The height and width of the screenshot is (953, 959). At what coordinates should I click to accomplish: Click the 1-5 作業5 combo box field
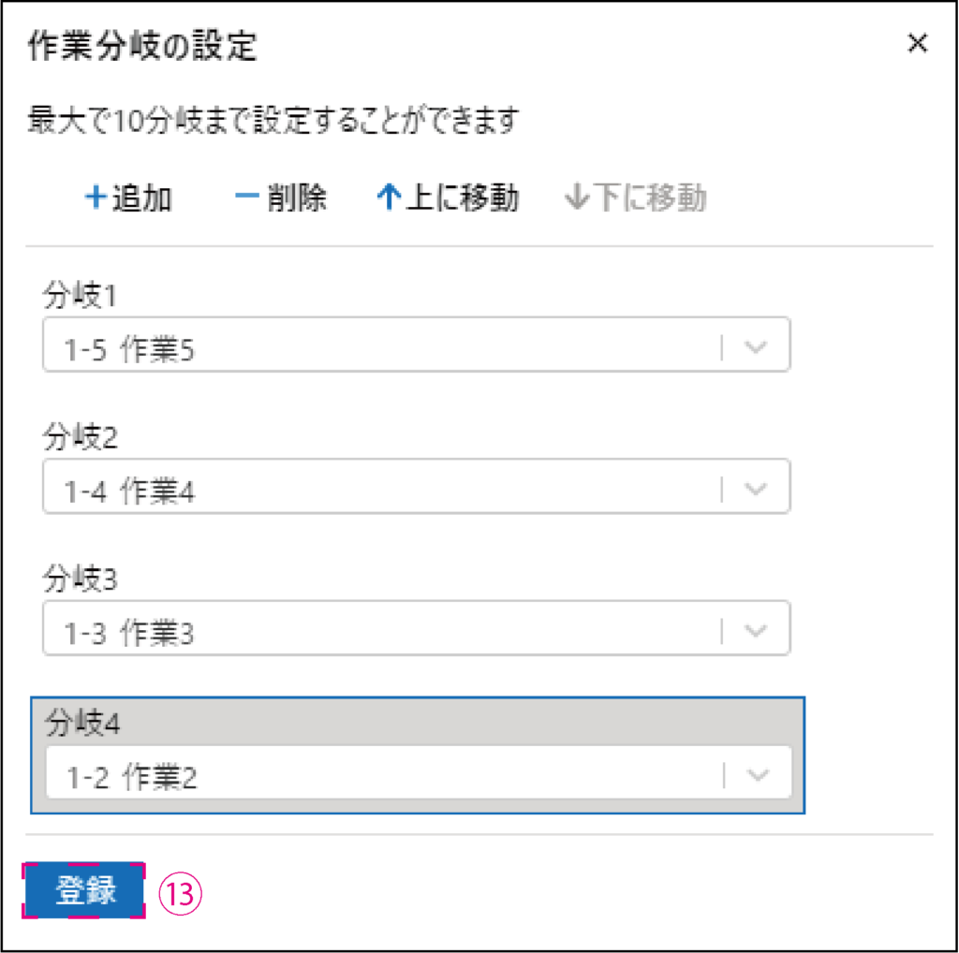pos(375,347)
